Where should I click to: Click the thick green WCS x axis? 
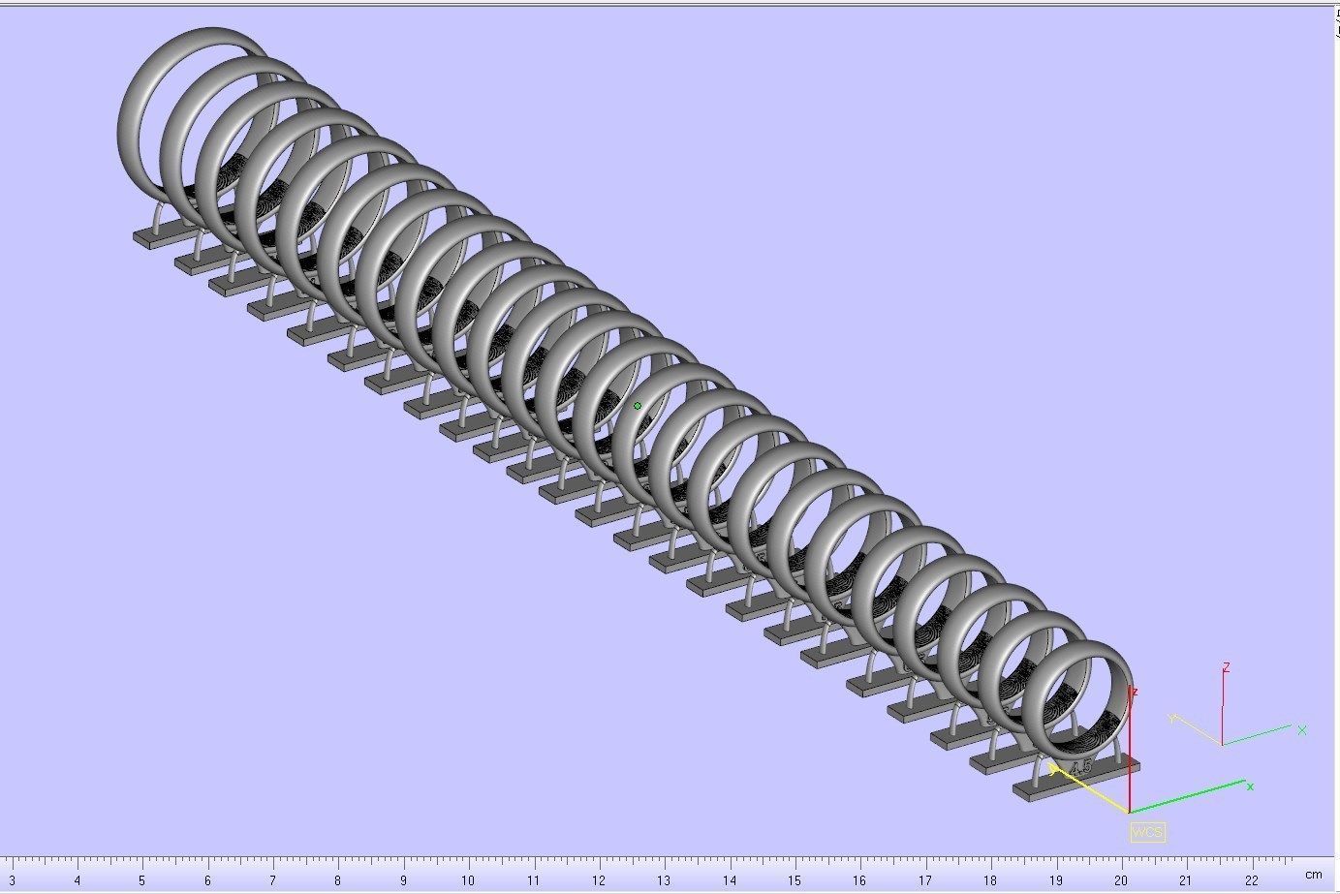1187,796
